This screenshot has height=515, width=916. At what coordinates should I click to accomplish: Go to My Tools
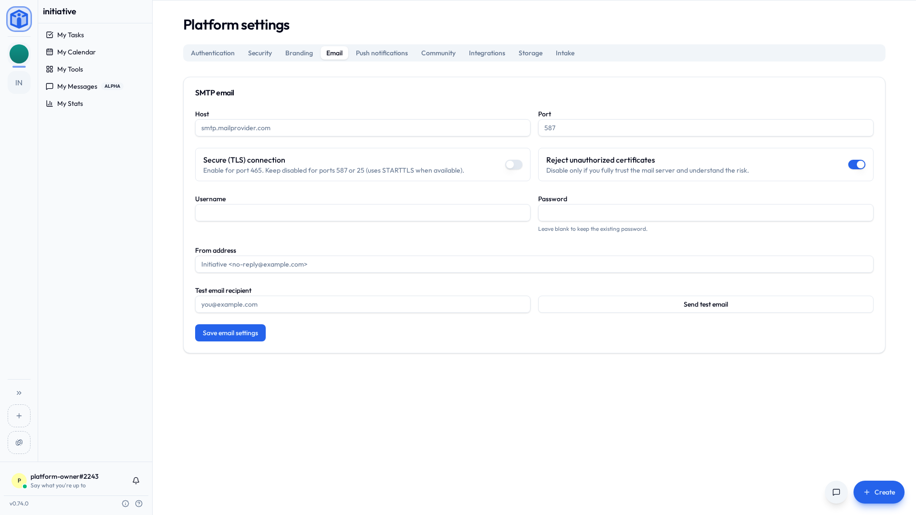(95, 69)
